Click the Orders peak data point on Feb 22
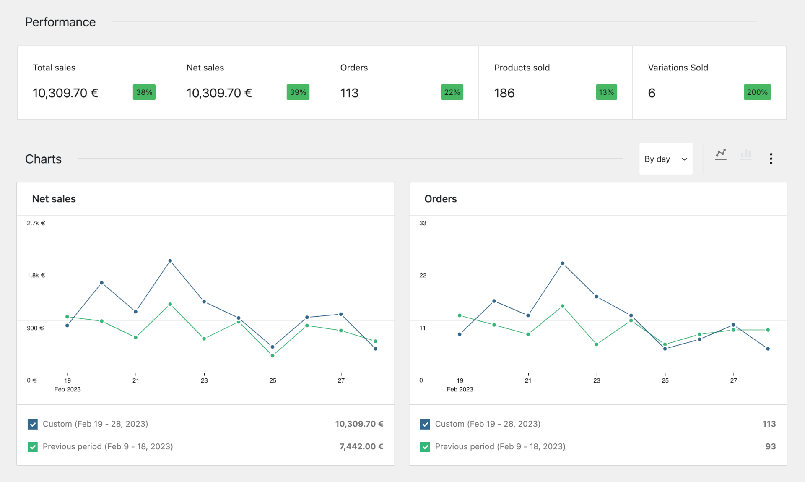 563,263
